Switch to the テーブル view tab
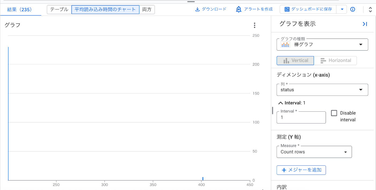The width and height of the screenshot is (376, 190). (59, 10)
